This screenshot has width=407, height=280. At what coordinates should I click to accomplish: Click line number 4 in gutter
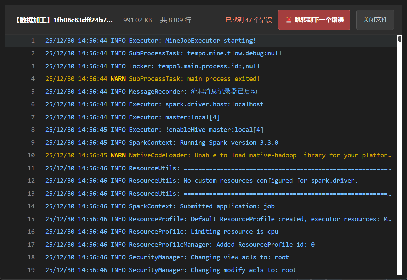pyautogui.click(x=33, y=79)
